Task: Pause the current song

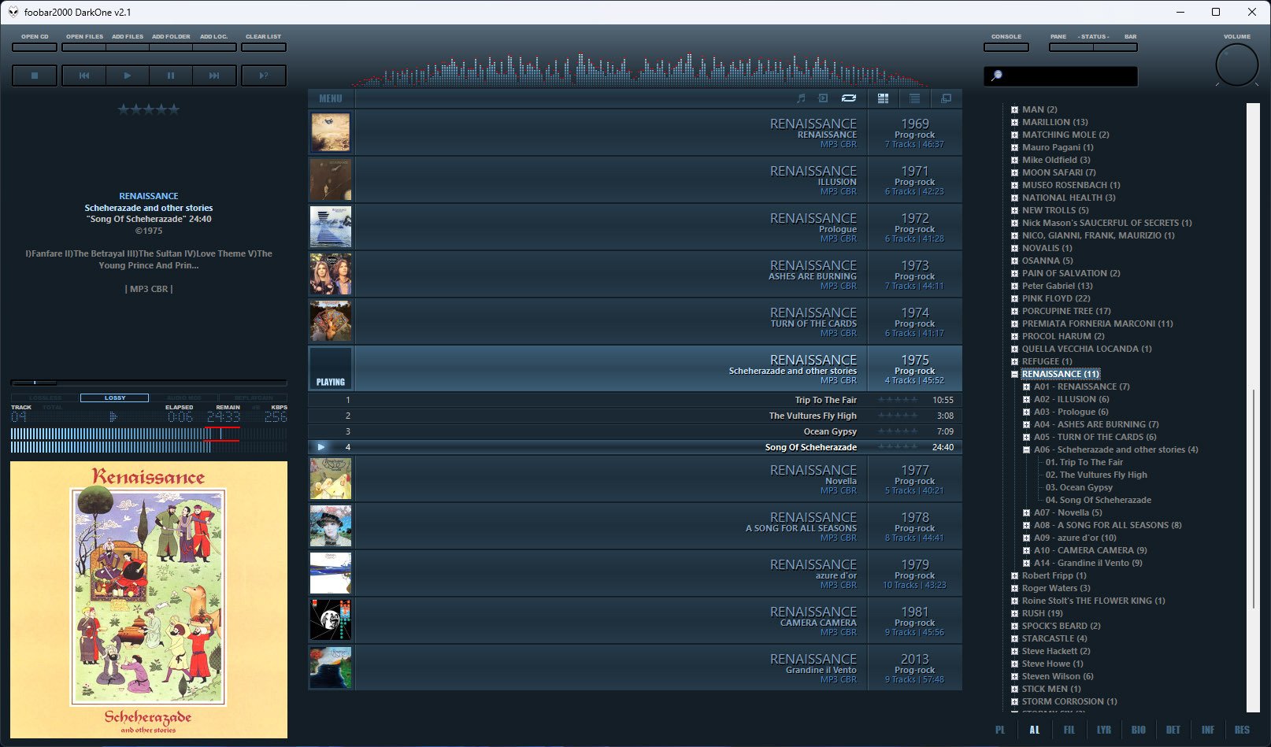Action: point(171,76)
